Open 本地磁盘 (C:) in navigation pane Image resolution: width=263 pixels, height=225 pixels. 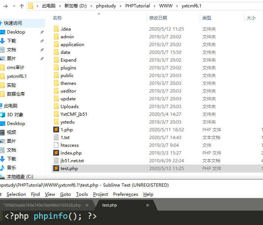point(20,177)
